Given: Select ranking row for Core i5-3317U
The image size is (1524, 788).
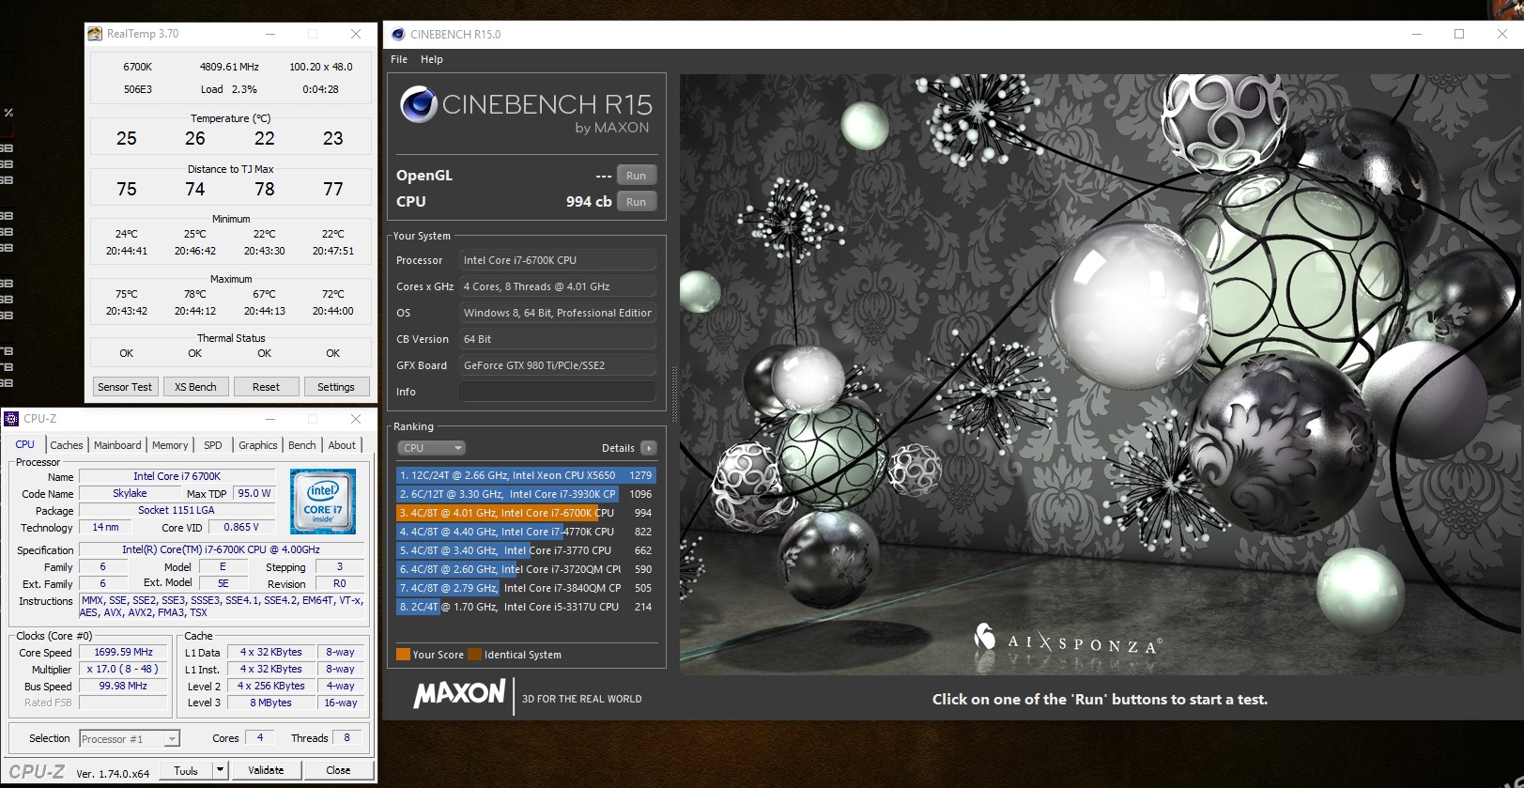Looking at the screenshot, I should (526, 607).
